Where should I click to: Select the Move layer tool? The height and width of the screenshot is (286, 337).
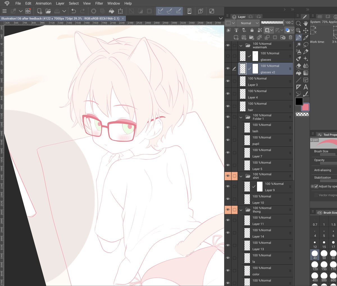306,30
